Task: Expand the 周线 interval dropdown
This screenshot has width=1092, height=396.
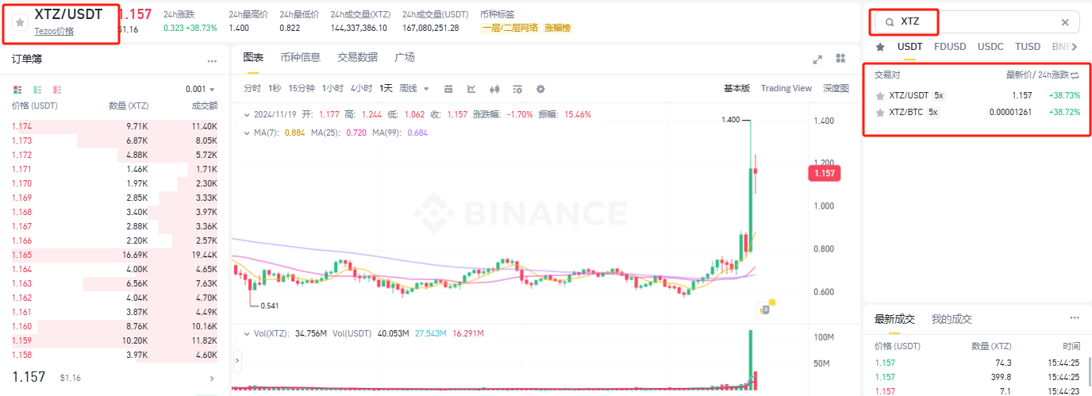Action: pyautogui.click(x=414, y=88)
